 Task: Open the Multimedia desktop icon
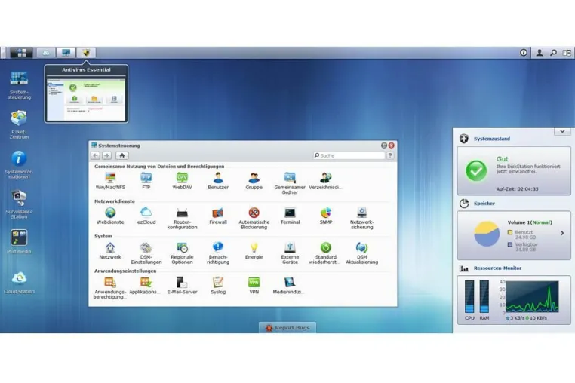19,241
